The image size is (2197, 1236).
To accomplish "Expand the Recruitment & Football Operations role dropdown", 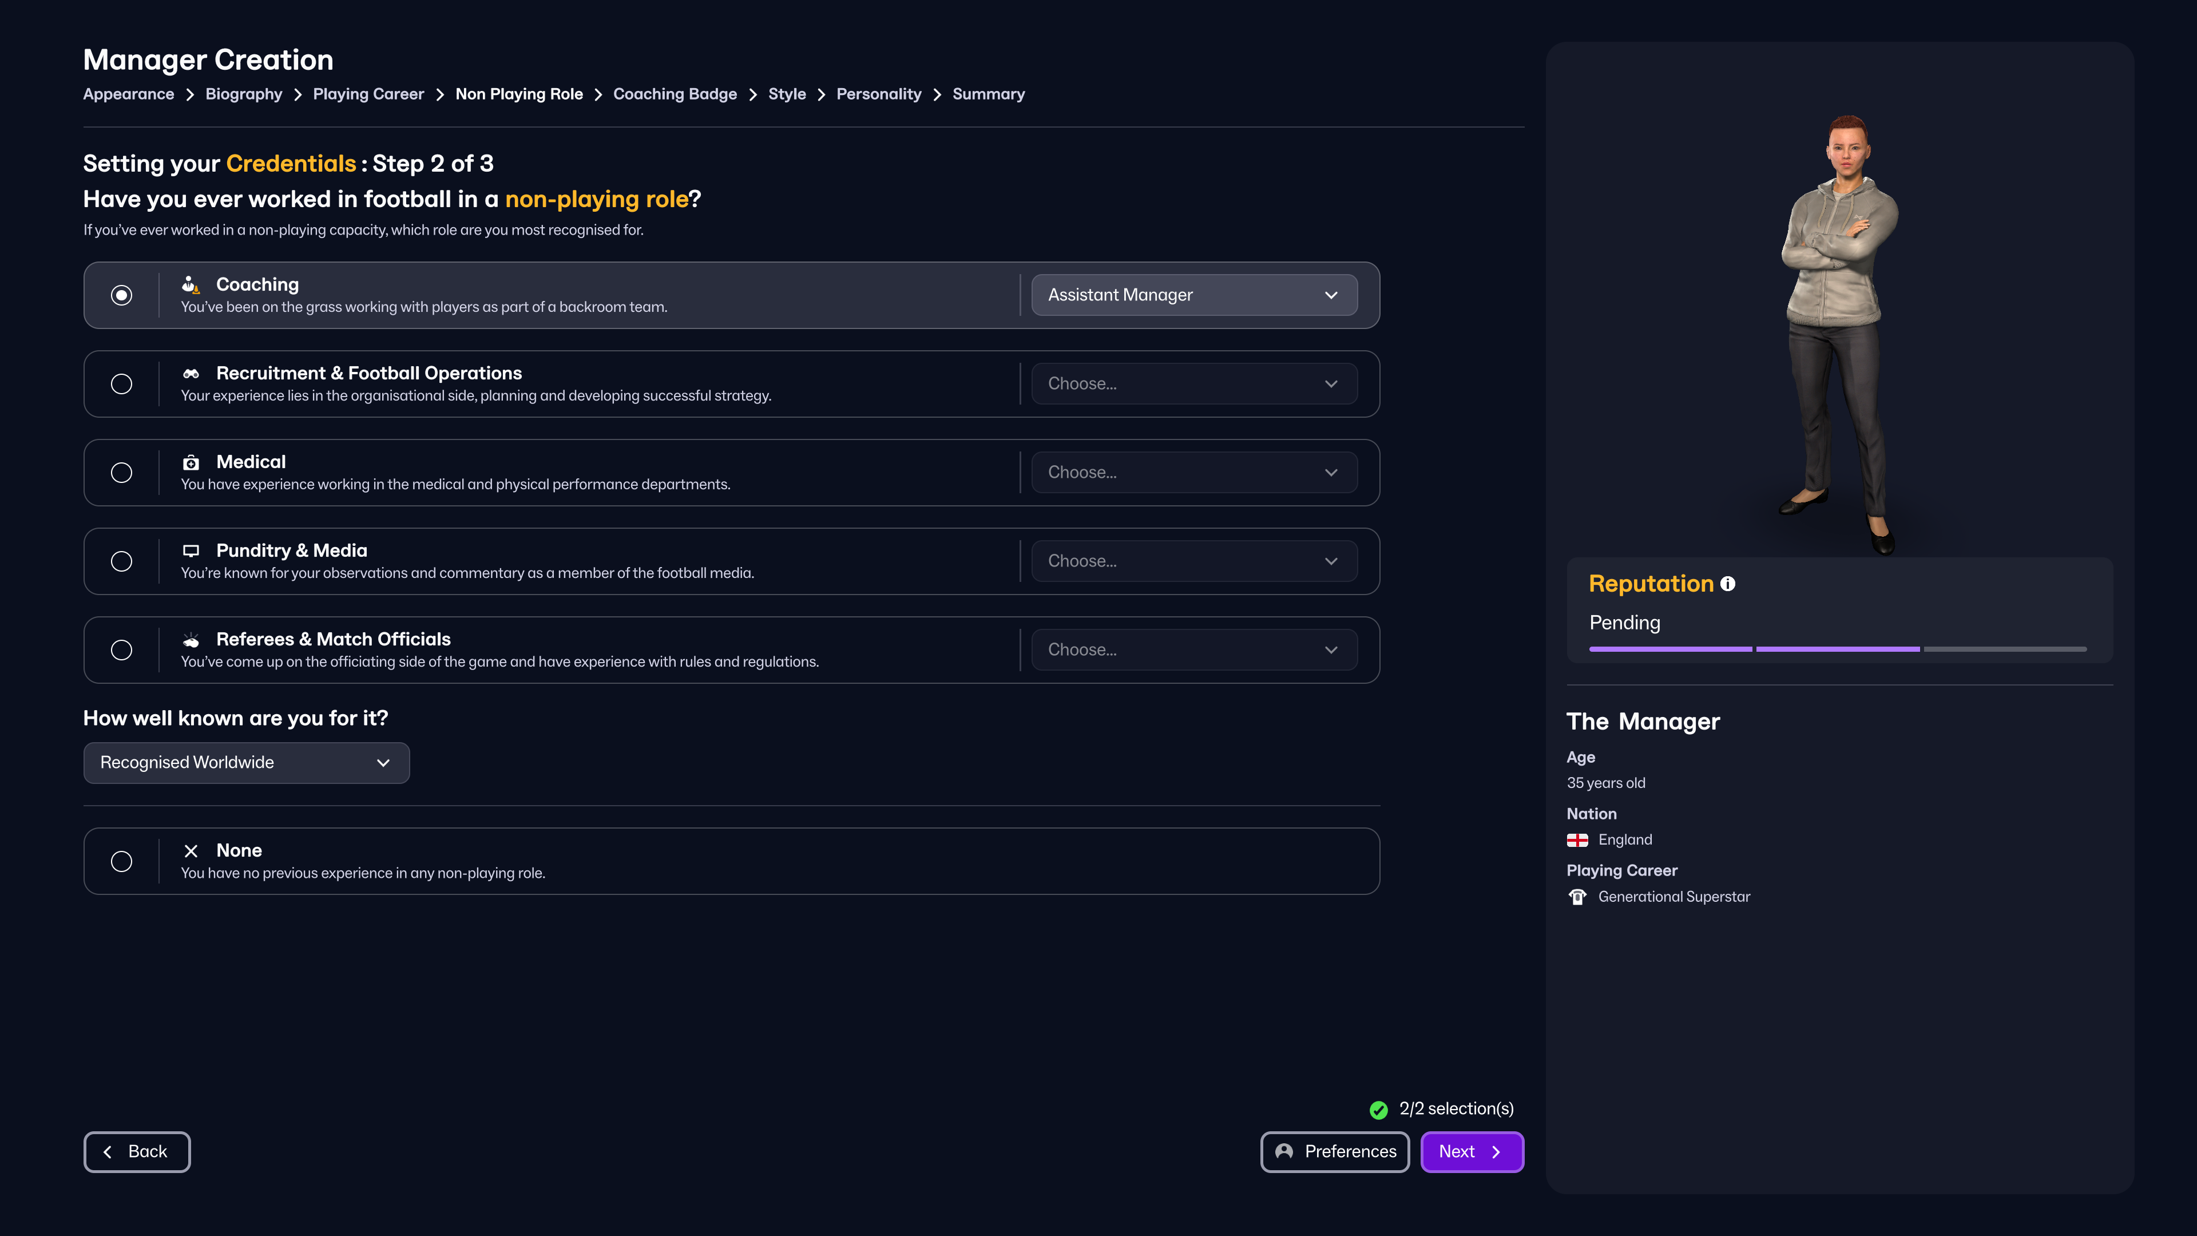I will click(1194, 384).
